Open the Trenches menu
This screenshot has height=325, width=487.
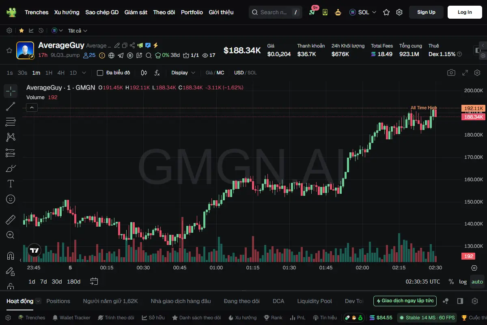pyautogui.click(x=37, y=12)
